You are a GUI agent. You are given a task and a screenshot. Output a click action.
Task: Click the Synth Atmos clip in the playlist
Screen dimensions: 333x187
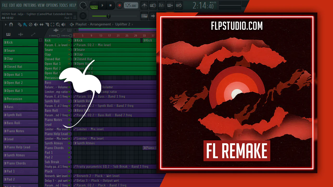115,143
